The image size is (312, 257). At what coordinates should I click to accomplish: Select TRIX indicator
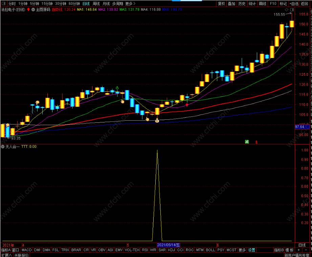pos(65,250)
